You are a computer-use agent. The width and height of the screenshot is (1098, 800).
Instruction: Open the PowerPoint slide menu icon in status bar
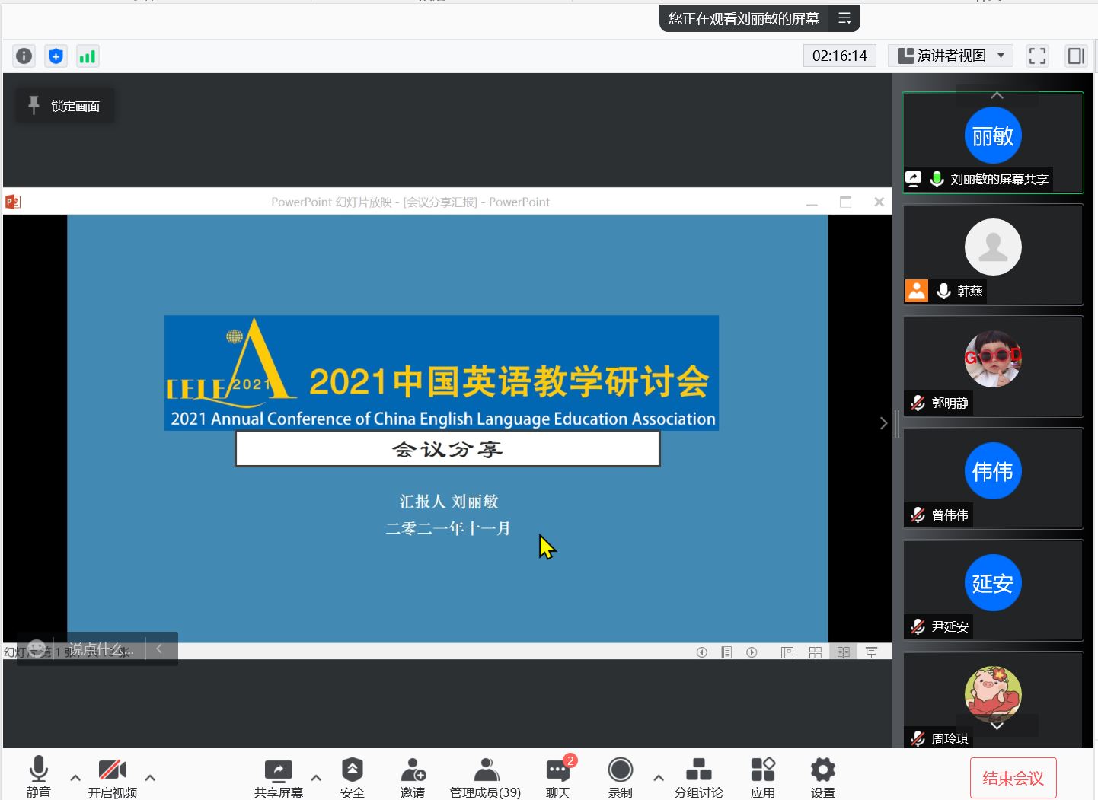(727, 652)
